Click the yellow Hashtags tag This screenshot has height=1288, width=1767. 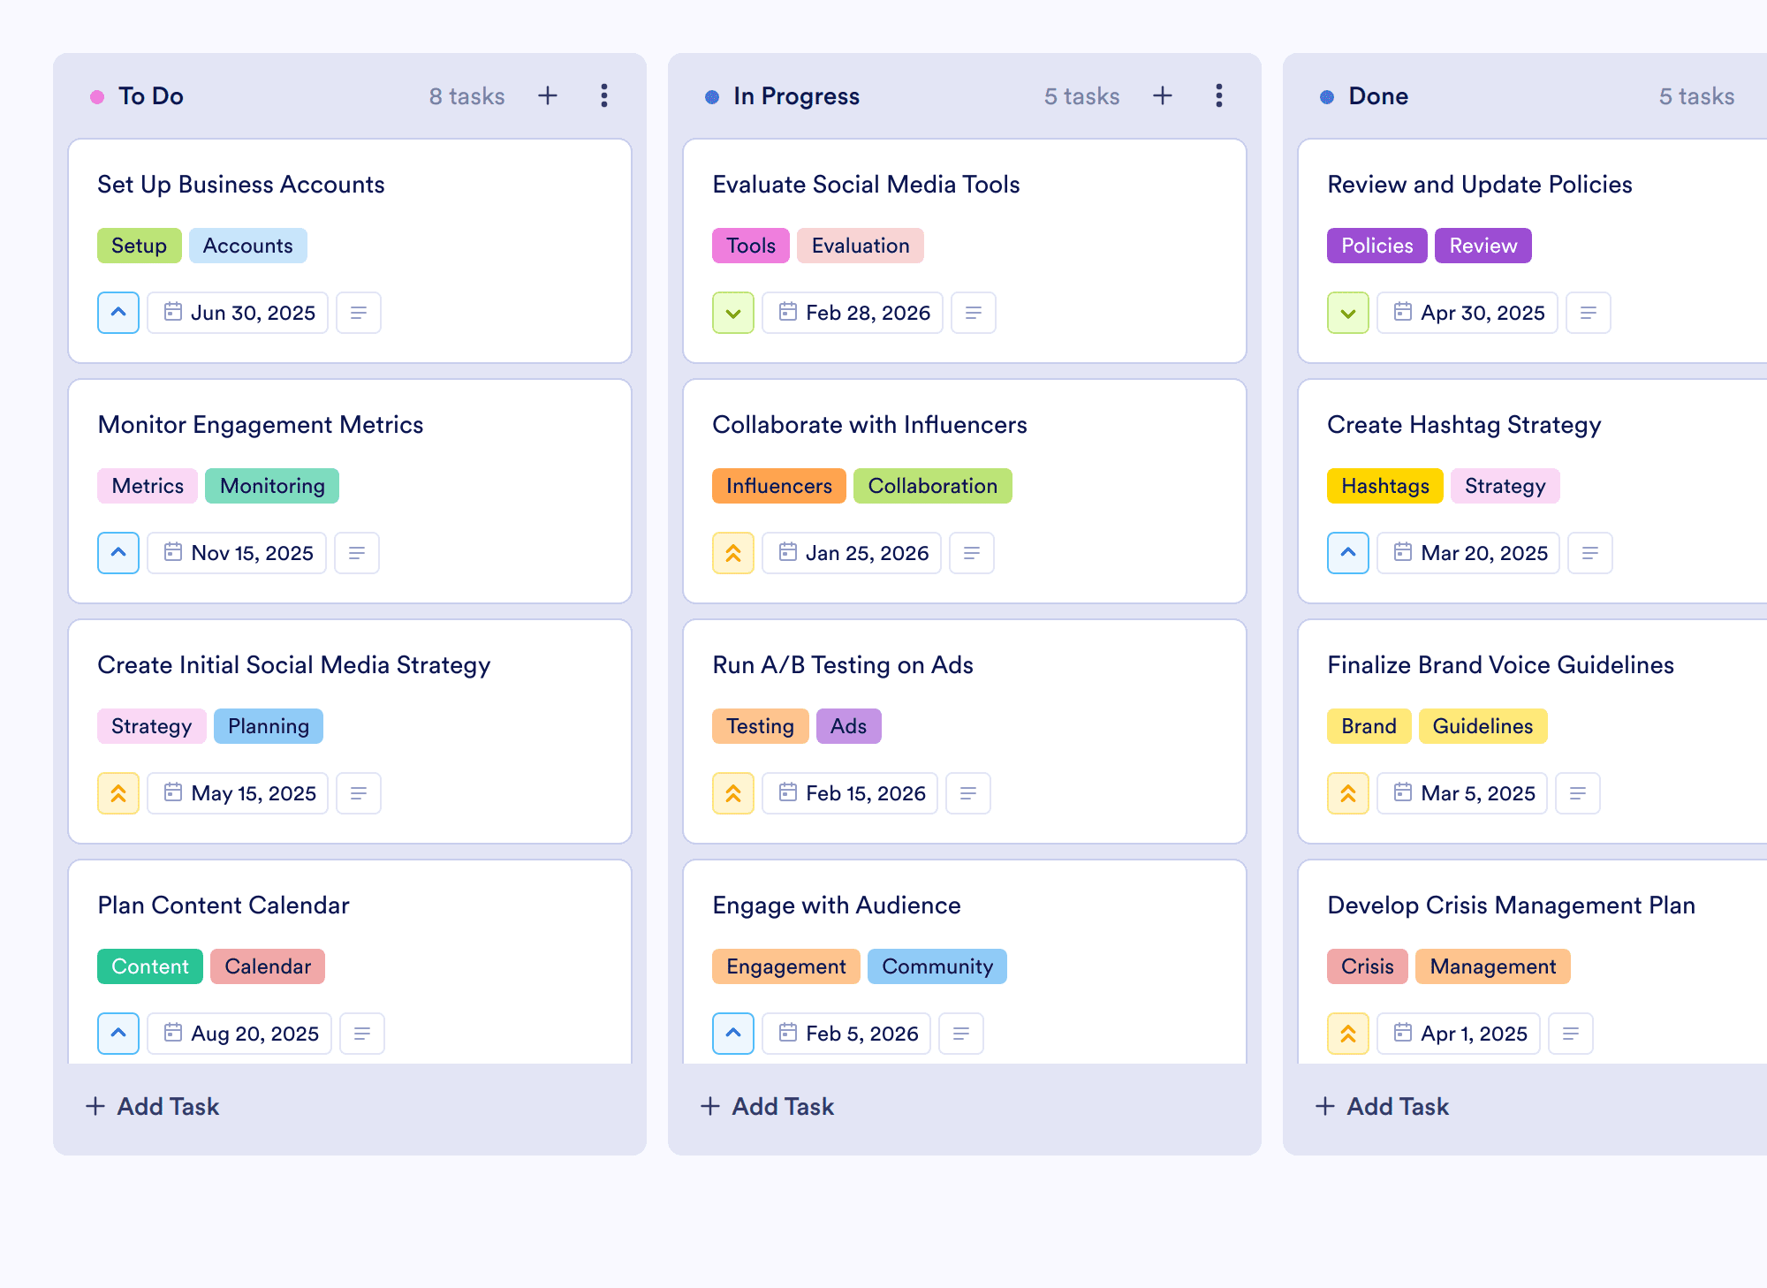pyautogui.click(x=1384, y=486)
